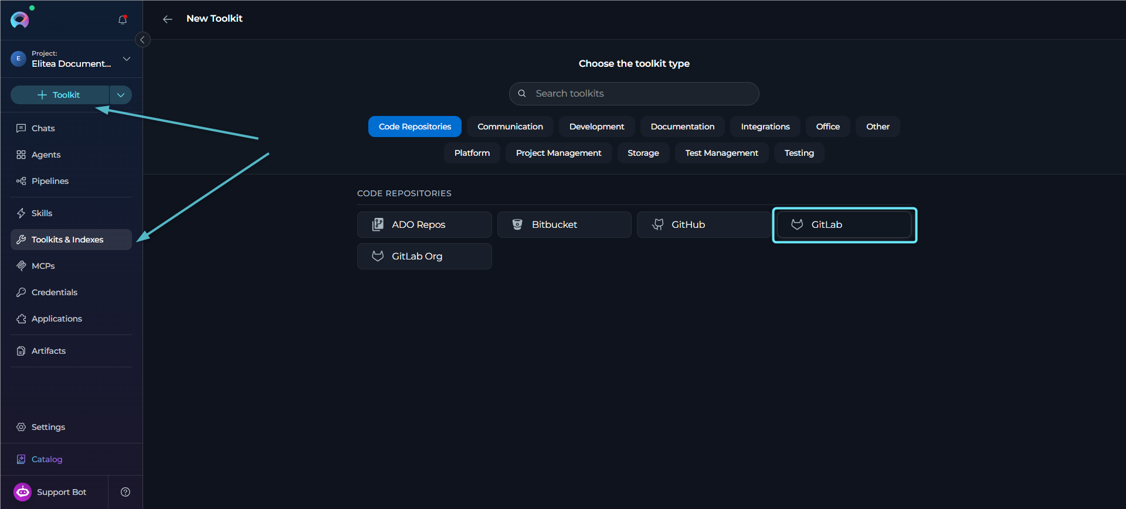This screenshot has width=1126, height=509.
Task: Expand the project selector dropdown
Action: tap(127, 59)
